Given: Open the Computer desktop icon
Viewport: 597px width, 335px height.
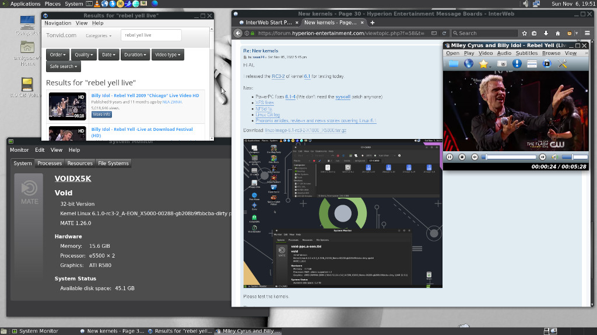Looking at the screenshot, I should click(27, 26).
